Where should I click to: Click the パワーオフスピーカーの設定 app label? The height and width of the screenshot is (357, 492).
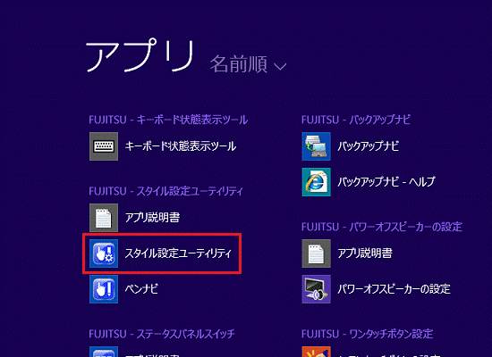tap(394, 289)
